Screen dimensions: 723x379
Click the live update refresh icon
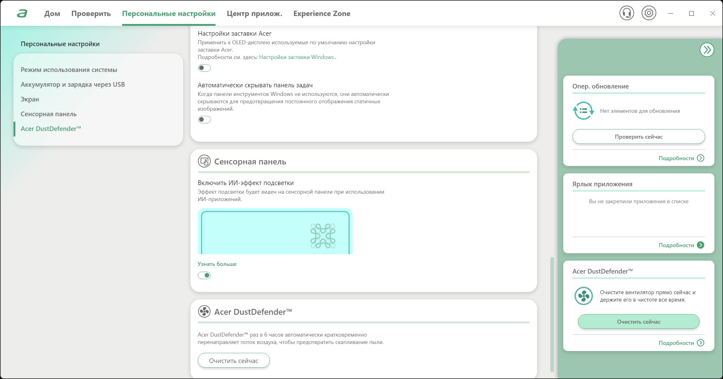click(583, 111)
